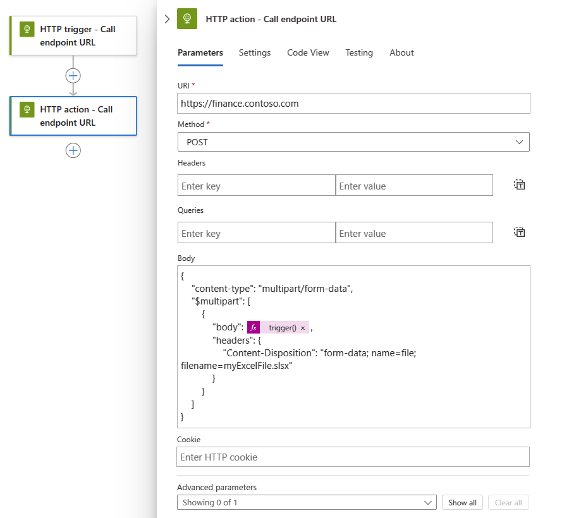
Task: Open the About tab
Action: (401, 53)
